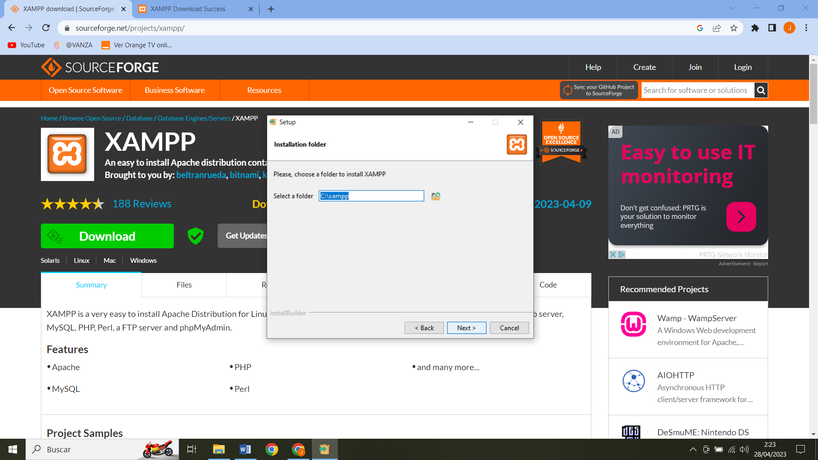Click the green Download button
Viewport: 818px width, 460px height.
click(107, 236)
